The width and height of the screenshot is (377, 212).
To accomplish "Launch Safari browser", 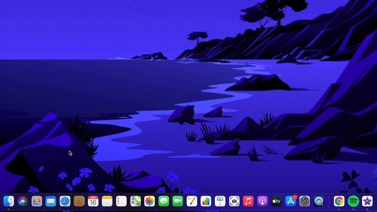I will tap(65, 201).
